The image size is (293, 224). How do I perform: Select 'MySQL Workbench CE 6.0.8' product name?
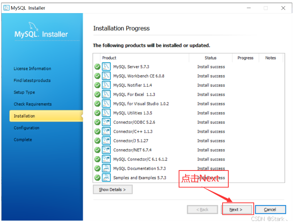[139, 76]
